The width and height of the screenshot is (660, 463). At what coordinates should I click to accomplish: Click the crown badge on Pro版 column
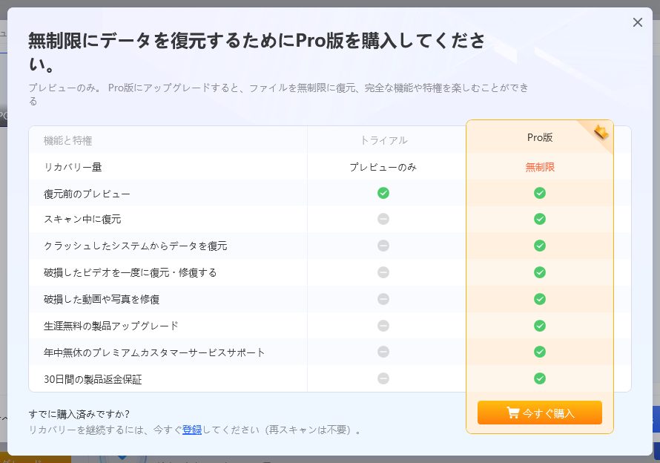pos(601,133)
